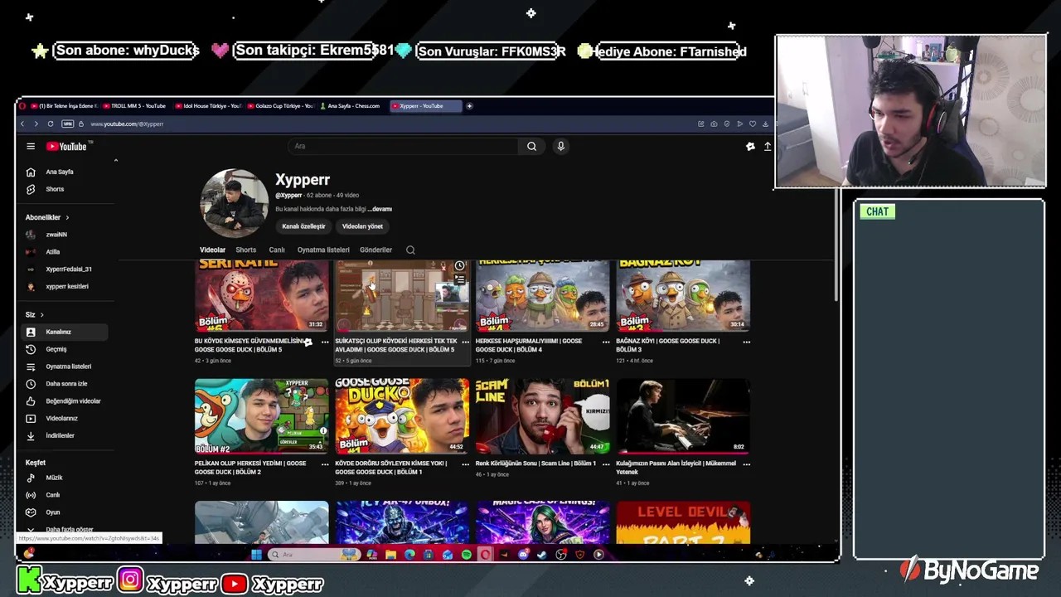This screenshot has height=597, width=1061.
Task: Switch to the Canlı channel tab
Action: [277, 250]
